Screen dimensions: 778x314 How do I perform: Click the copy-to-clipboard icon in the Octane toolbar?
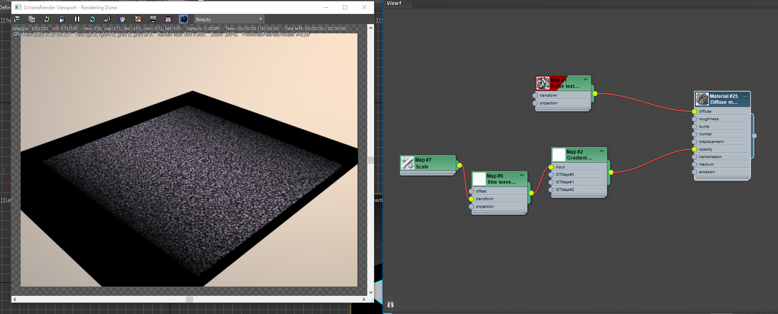32,19
